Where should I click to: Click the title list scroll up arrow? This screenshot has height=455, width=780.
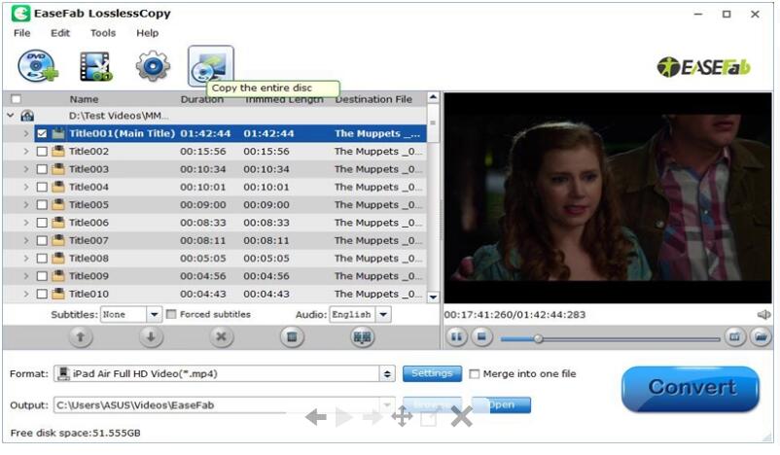click(433, 97)
